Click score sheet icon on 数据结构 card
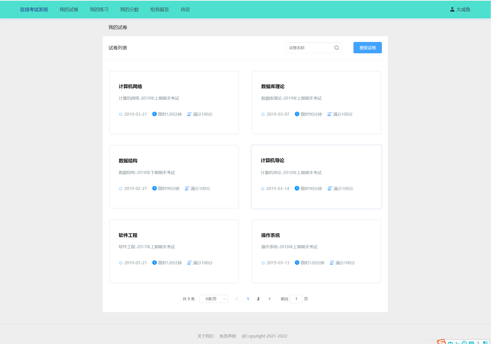Viewport: 491px width, 344px height. pyautogui.click(x=187, y=188)
